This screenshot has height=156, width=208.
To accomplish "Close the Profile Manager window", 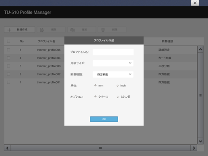I will click(195, 3).
